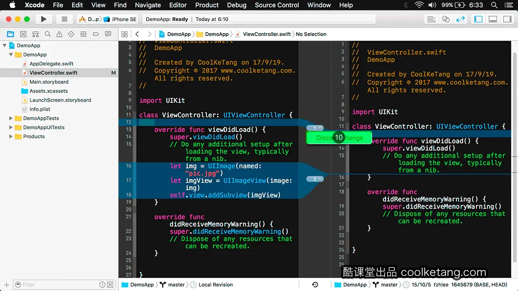The image size is (518, 291).
Task: Choose Discard Change option
Action: click(x=339, y=138)
